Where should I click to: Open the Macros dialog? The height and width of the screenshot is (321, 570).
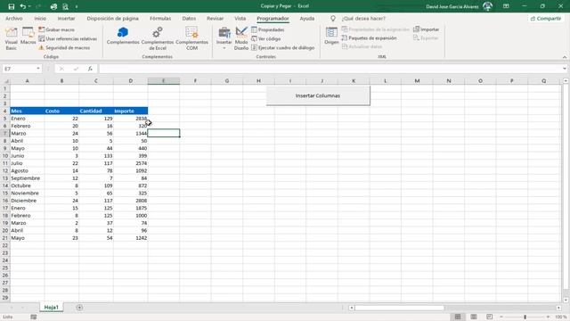point(28,36)
